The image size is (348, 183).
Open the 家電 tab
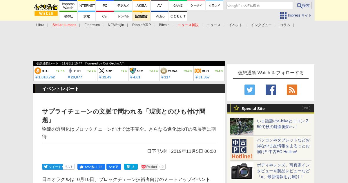87,16
